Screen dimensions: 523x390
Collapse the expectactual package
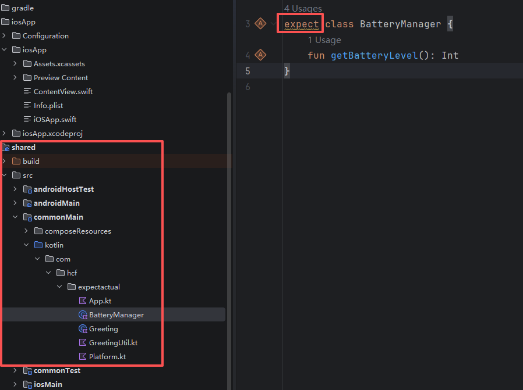tap(59, 287)
